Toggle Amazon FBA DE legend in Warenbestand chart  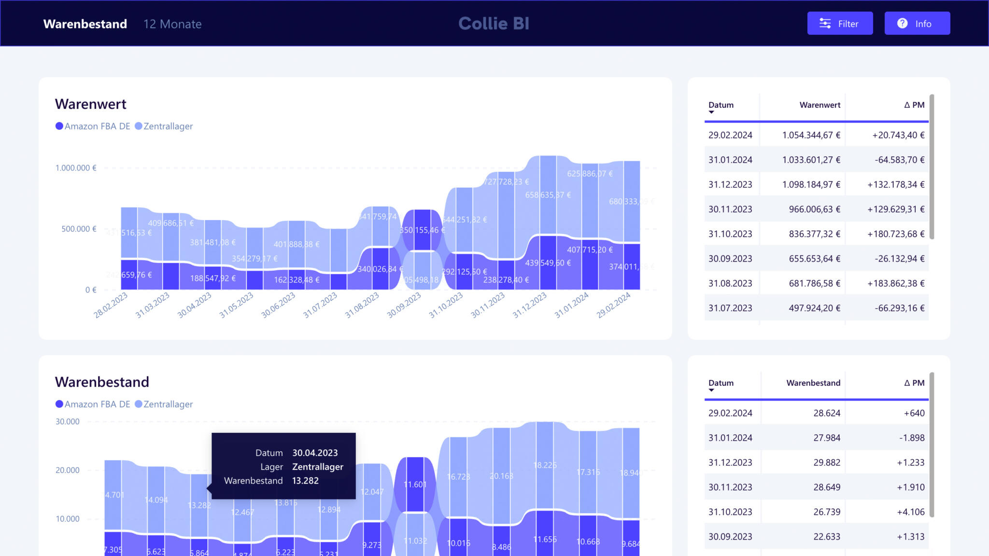[93, 404]
